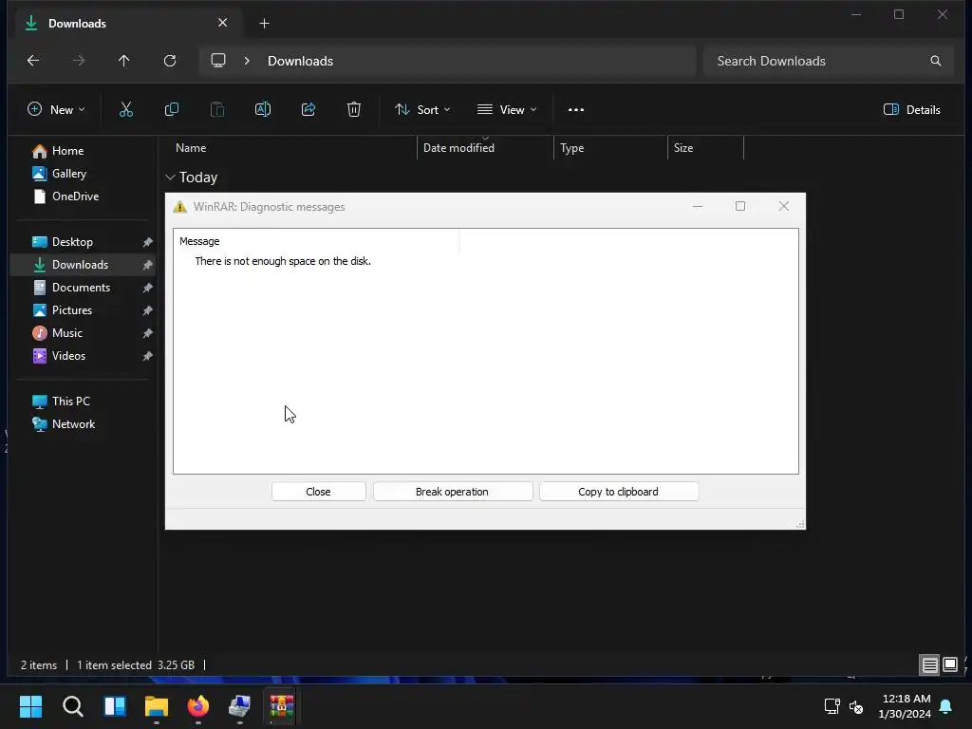Open Desktop from quick access
Screen dimensions: 972x729
click(x=72, y=242)
